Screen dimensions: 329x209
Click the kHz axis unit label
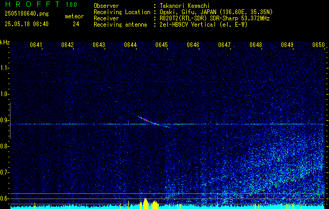click(5, 42)
